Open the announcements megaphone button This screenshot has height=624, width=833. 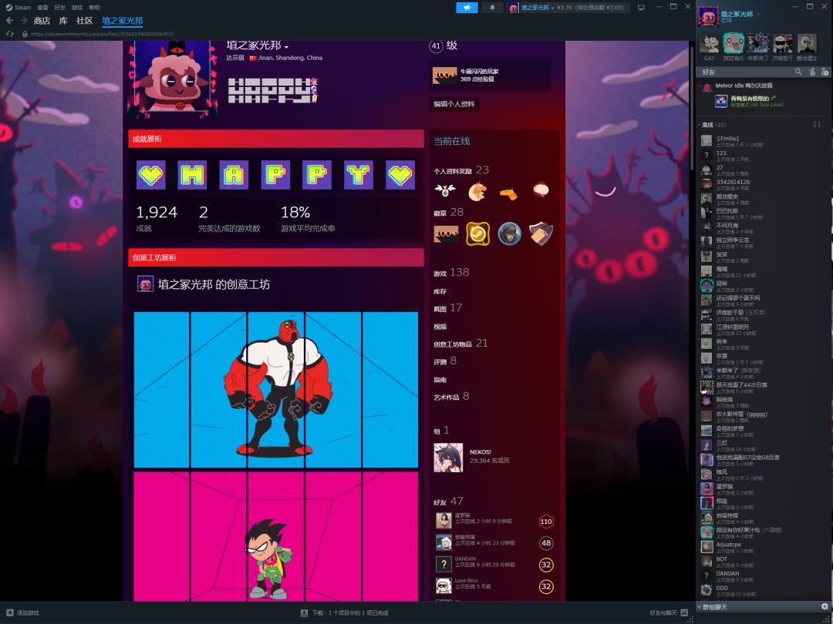click(467, 8)
